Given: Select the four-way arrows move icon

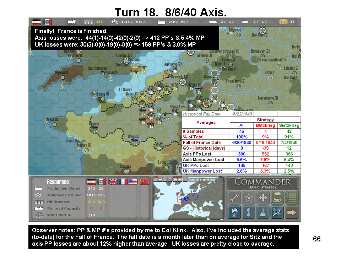Looking at the screenshot, I should [x=263, y=197].
